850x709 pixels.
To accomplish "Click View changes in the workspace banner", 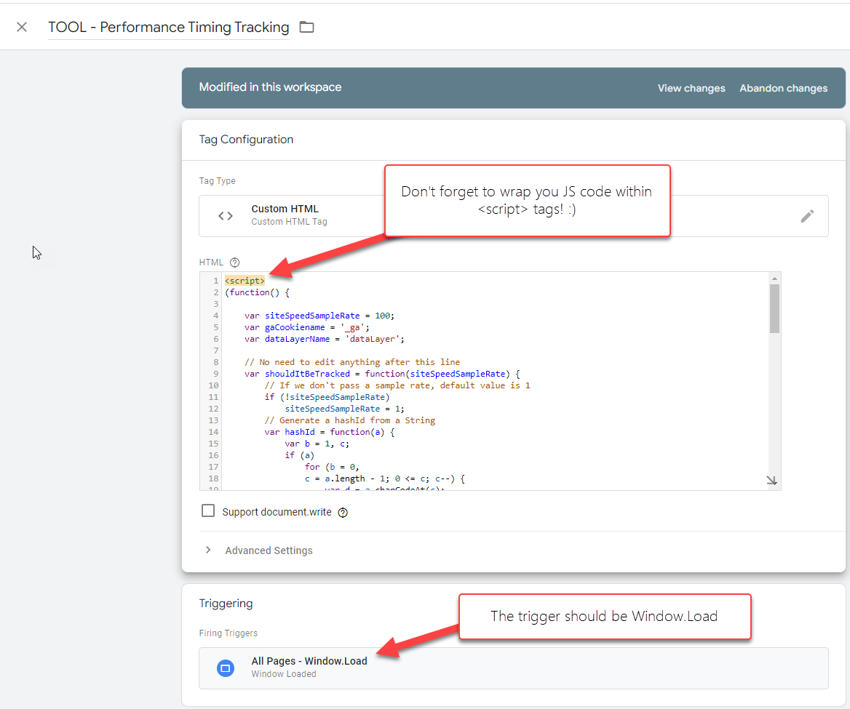I will tap(691, 88).
